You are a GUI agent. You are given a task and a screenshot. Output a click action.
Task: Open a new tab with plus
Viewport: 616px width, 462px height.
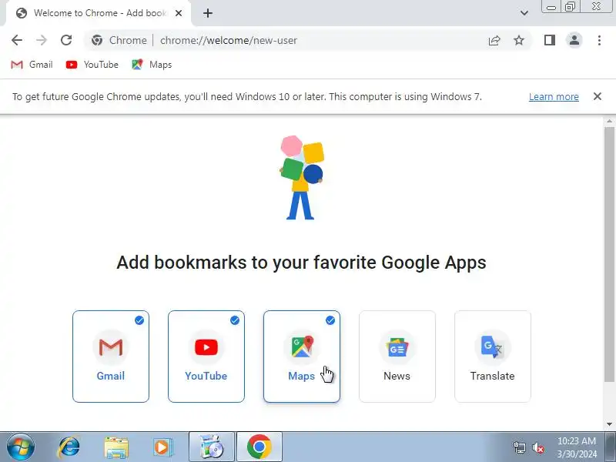pyautogui.click(x=208, y=13)
